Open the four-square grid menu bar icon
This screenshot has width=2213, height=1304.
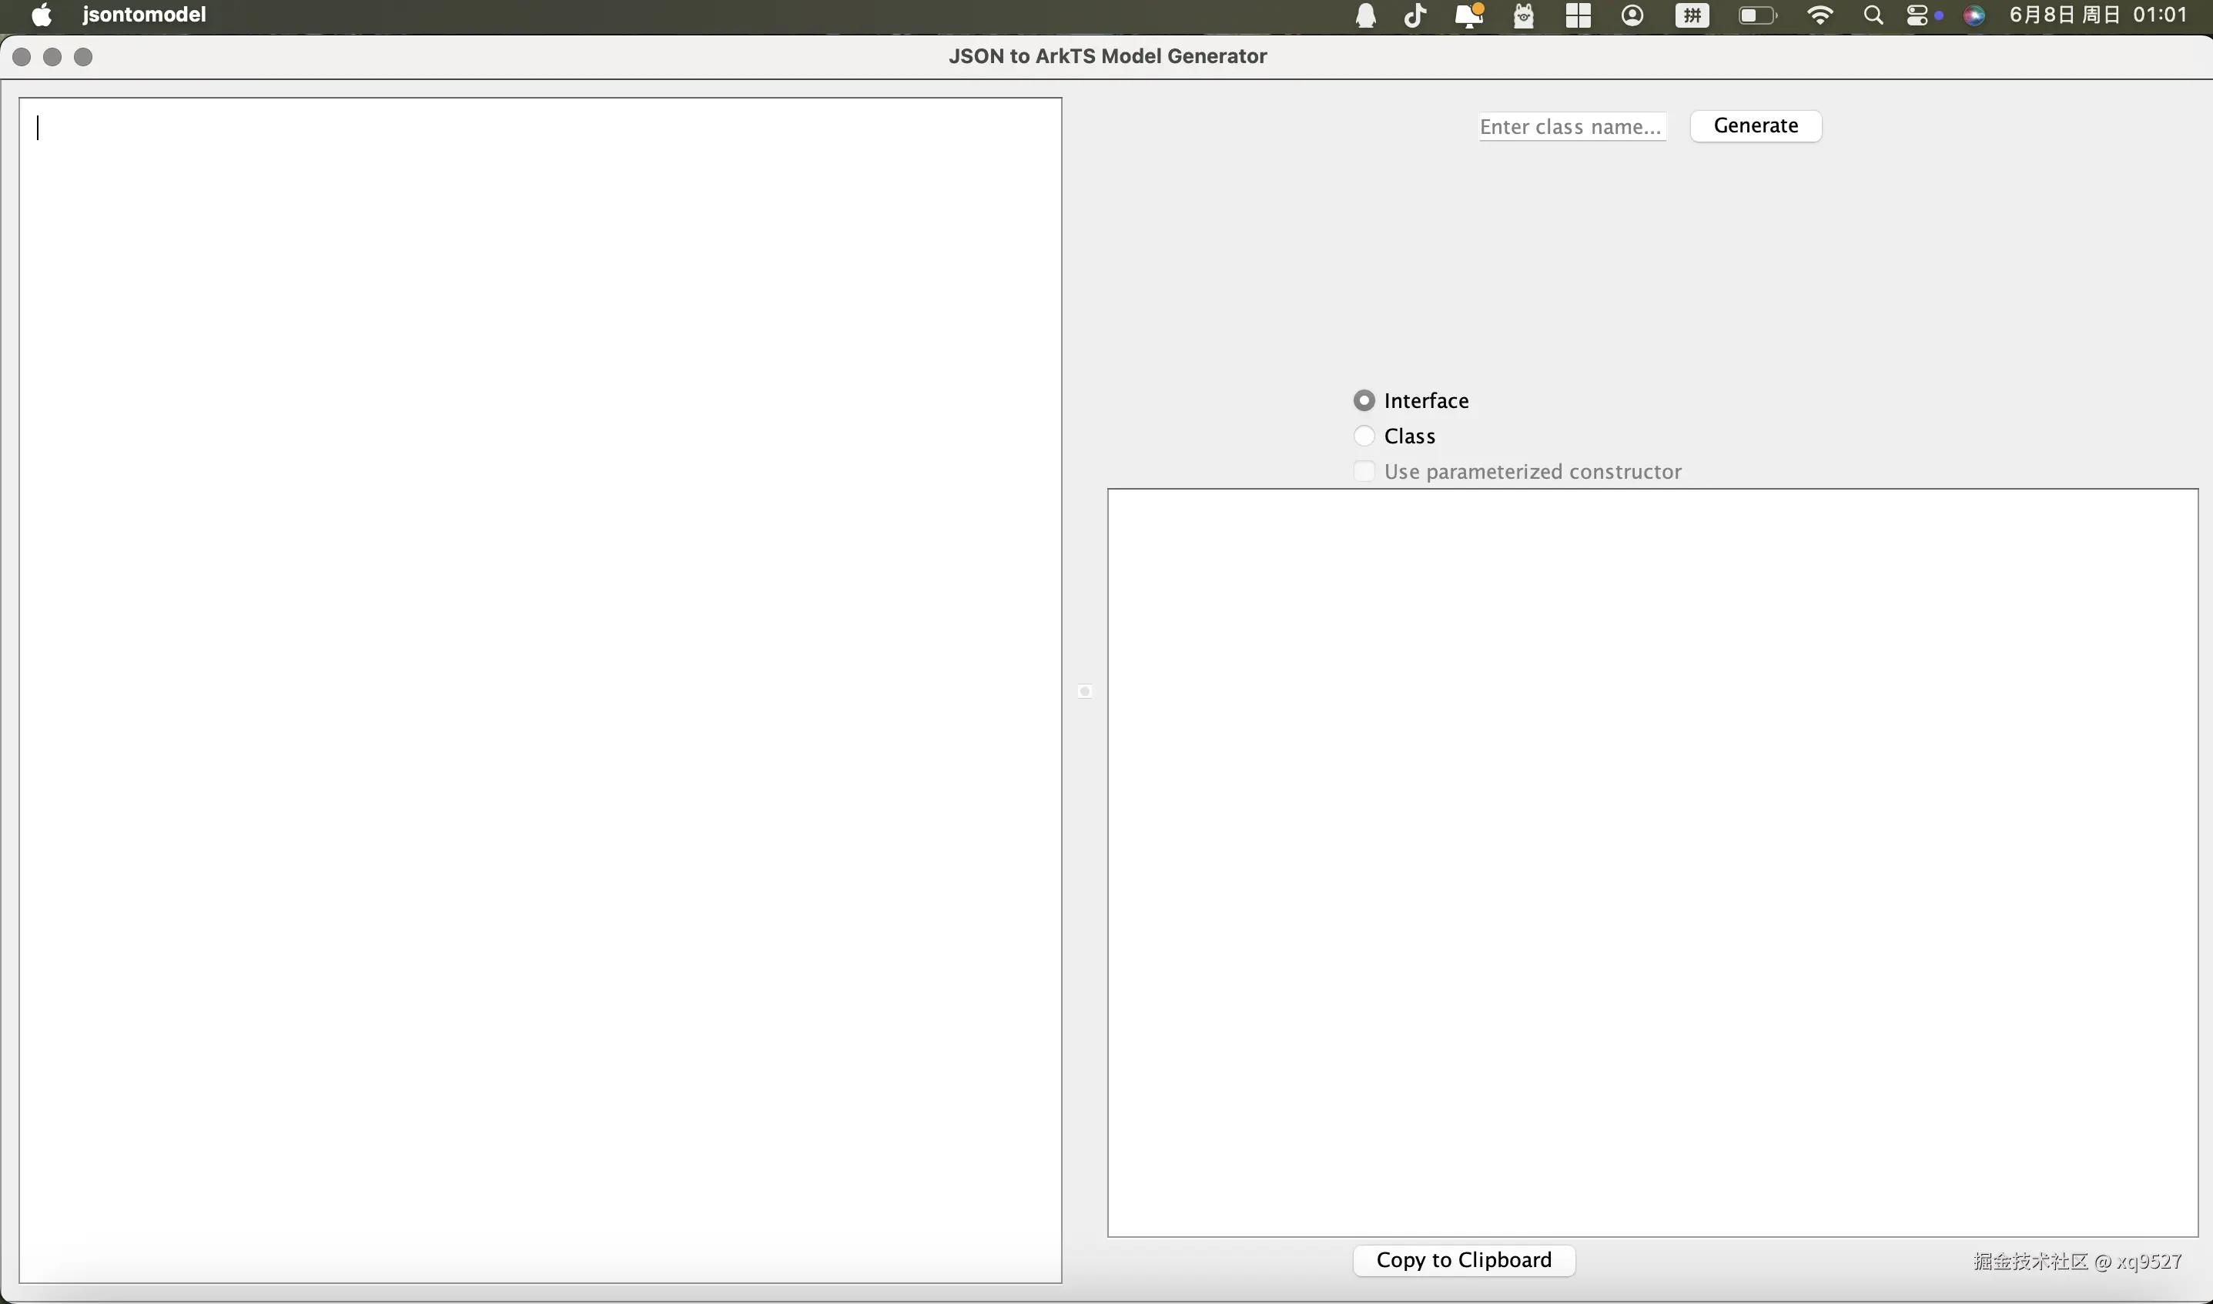click(x=1578, y=16)
